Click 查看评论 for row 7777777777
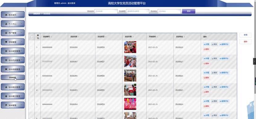The image size is (256, 119). 224,58
